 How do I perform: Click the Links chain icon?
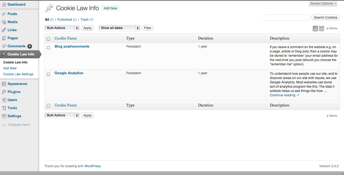(4, 30)
